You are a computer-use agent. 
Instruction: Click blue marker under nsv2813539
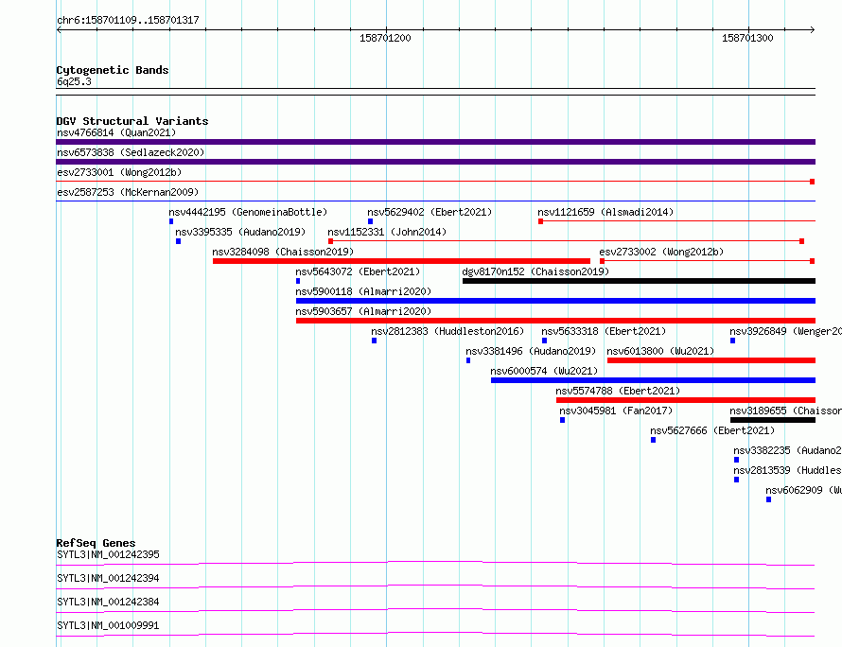(x=736, y=480)
